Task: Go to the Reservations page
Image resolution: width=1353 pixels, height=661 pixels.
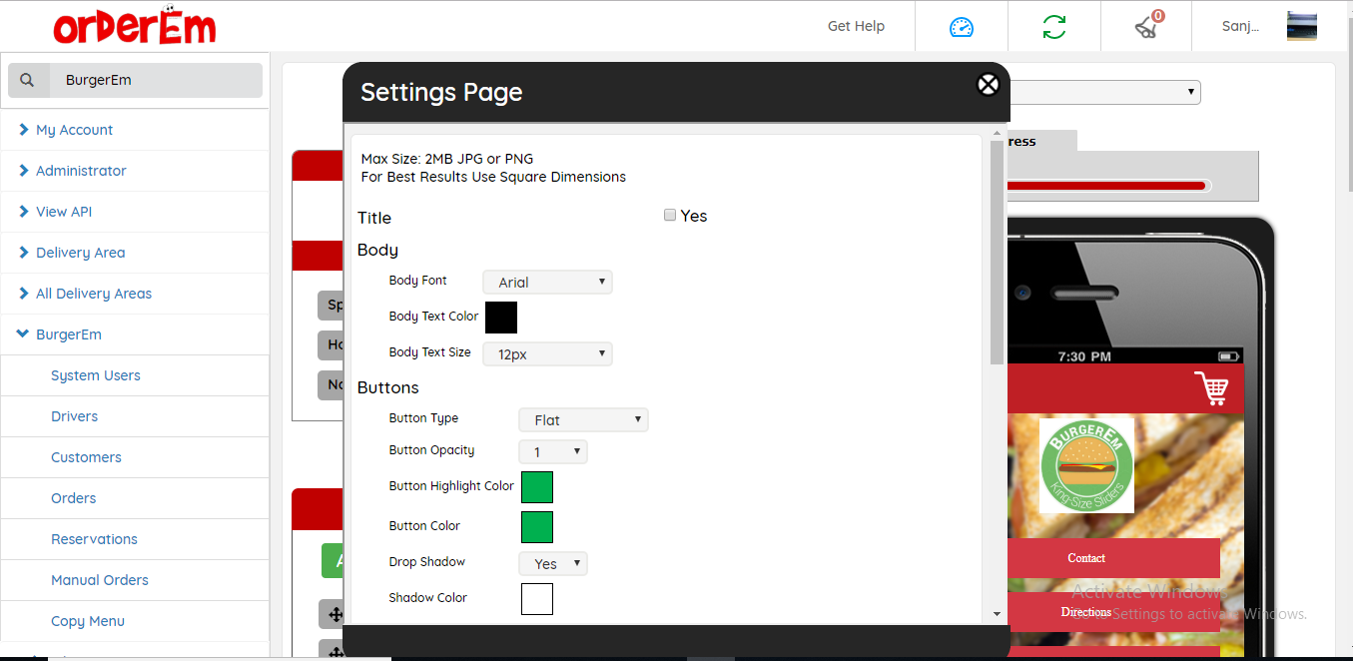Action: pos(94,539)
